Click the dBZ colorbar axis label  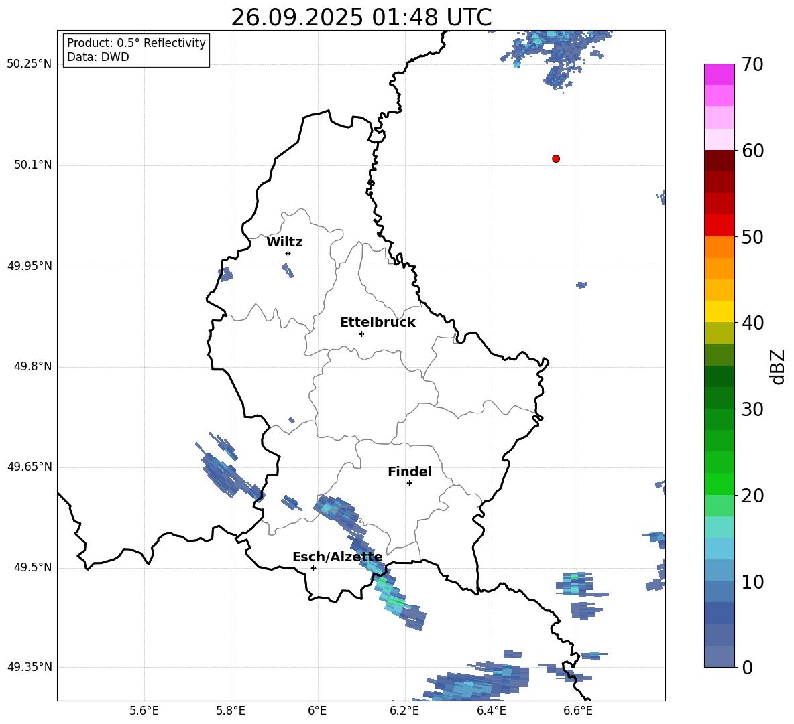[778, 366]
